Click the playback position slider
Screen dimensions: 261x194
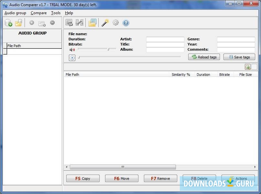[x=129, y=57]
